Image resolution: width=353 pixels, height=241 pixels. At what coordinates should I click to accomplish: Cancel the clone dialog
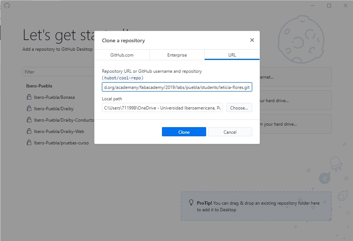(230, 132)
